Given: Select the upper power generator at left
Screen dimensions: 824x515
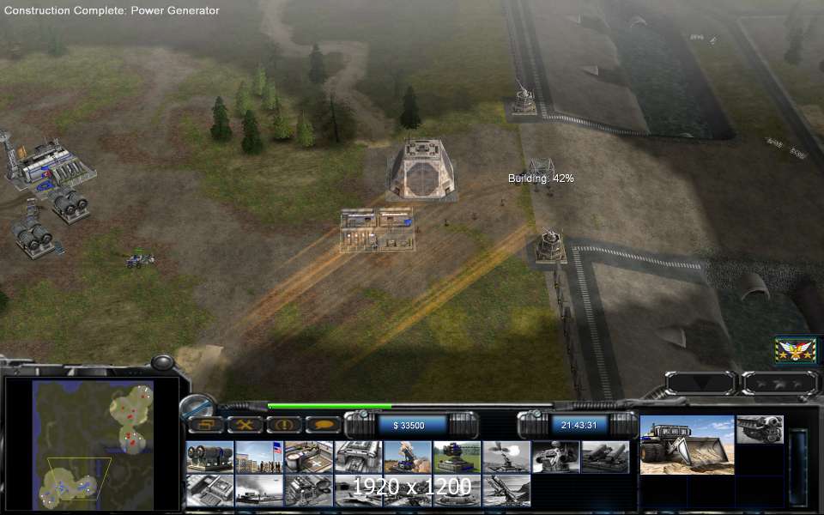Looking at the screenshot, I should tap(69, 203).
